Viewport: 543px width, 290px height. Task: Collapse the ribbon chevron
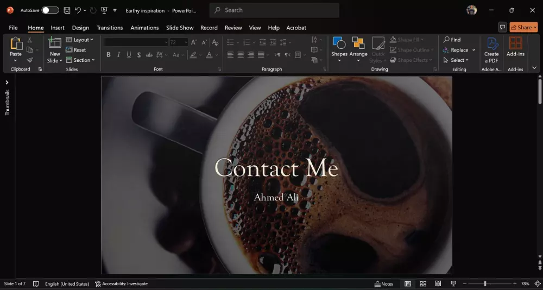[534, 68]
